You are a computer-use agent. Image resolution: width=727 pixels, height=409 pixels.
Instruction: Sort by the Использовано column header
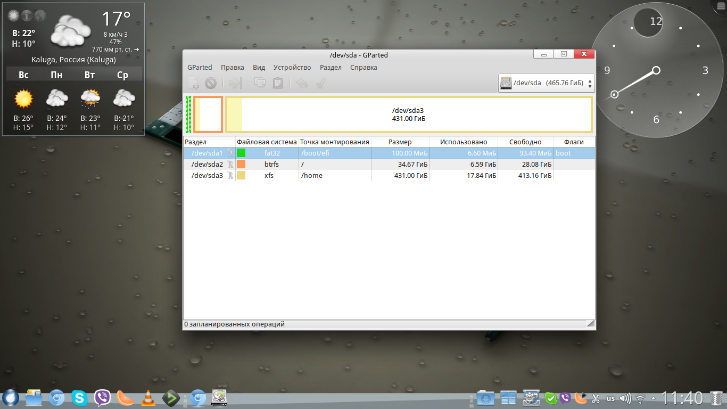click(x=463, y=142)
